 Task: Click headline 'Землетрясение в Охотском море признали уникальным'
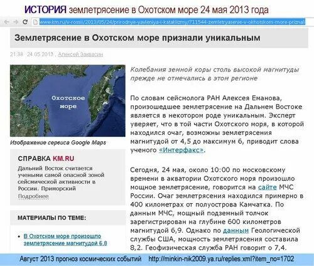pos(138,38)
